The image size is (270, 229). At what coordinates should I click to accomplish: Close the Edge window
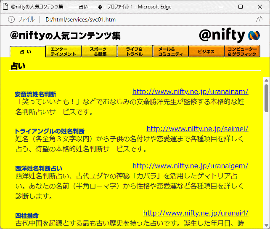pyautogui.click(x=259, y=7)
